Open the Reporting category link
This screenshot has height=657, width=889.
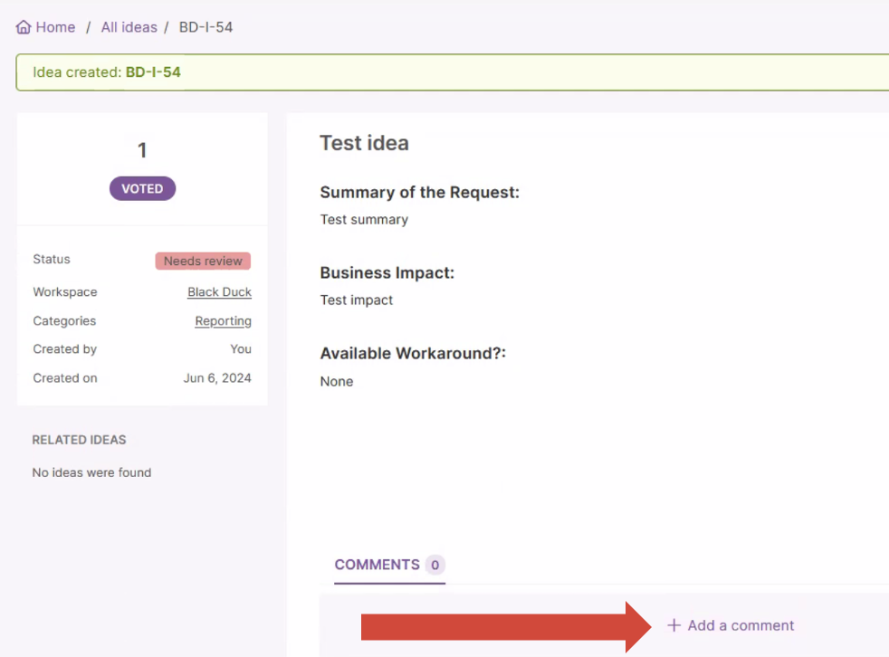tap(224, 321)
